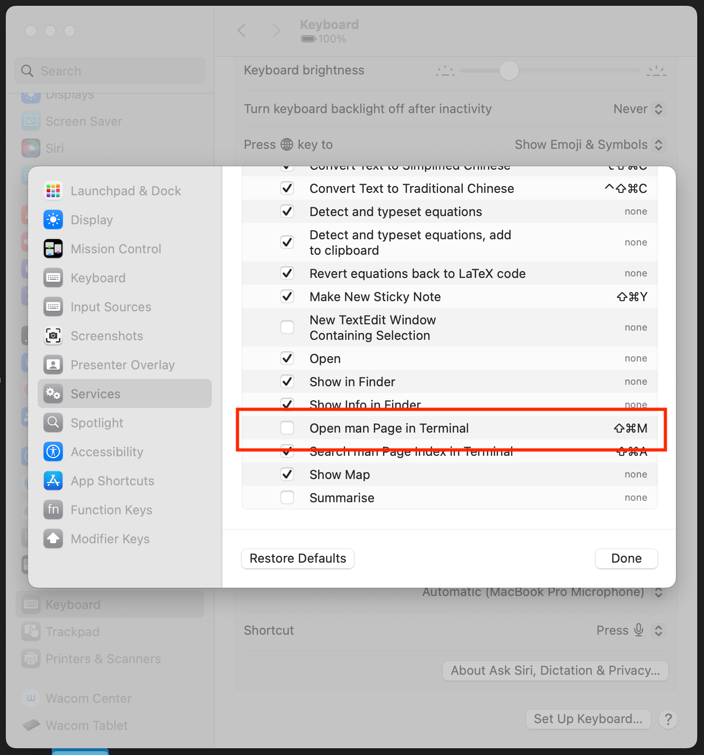Open Modifier Keys icon

53,538
